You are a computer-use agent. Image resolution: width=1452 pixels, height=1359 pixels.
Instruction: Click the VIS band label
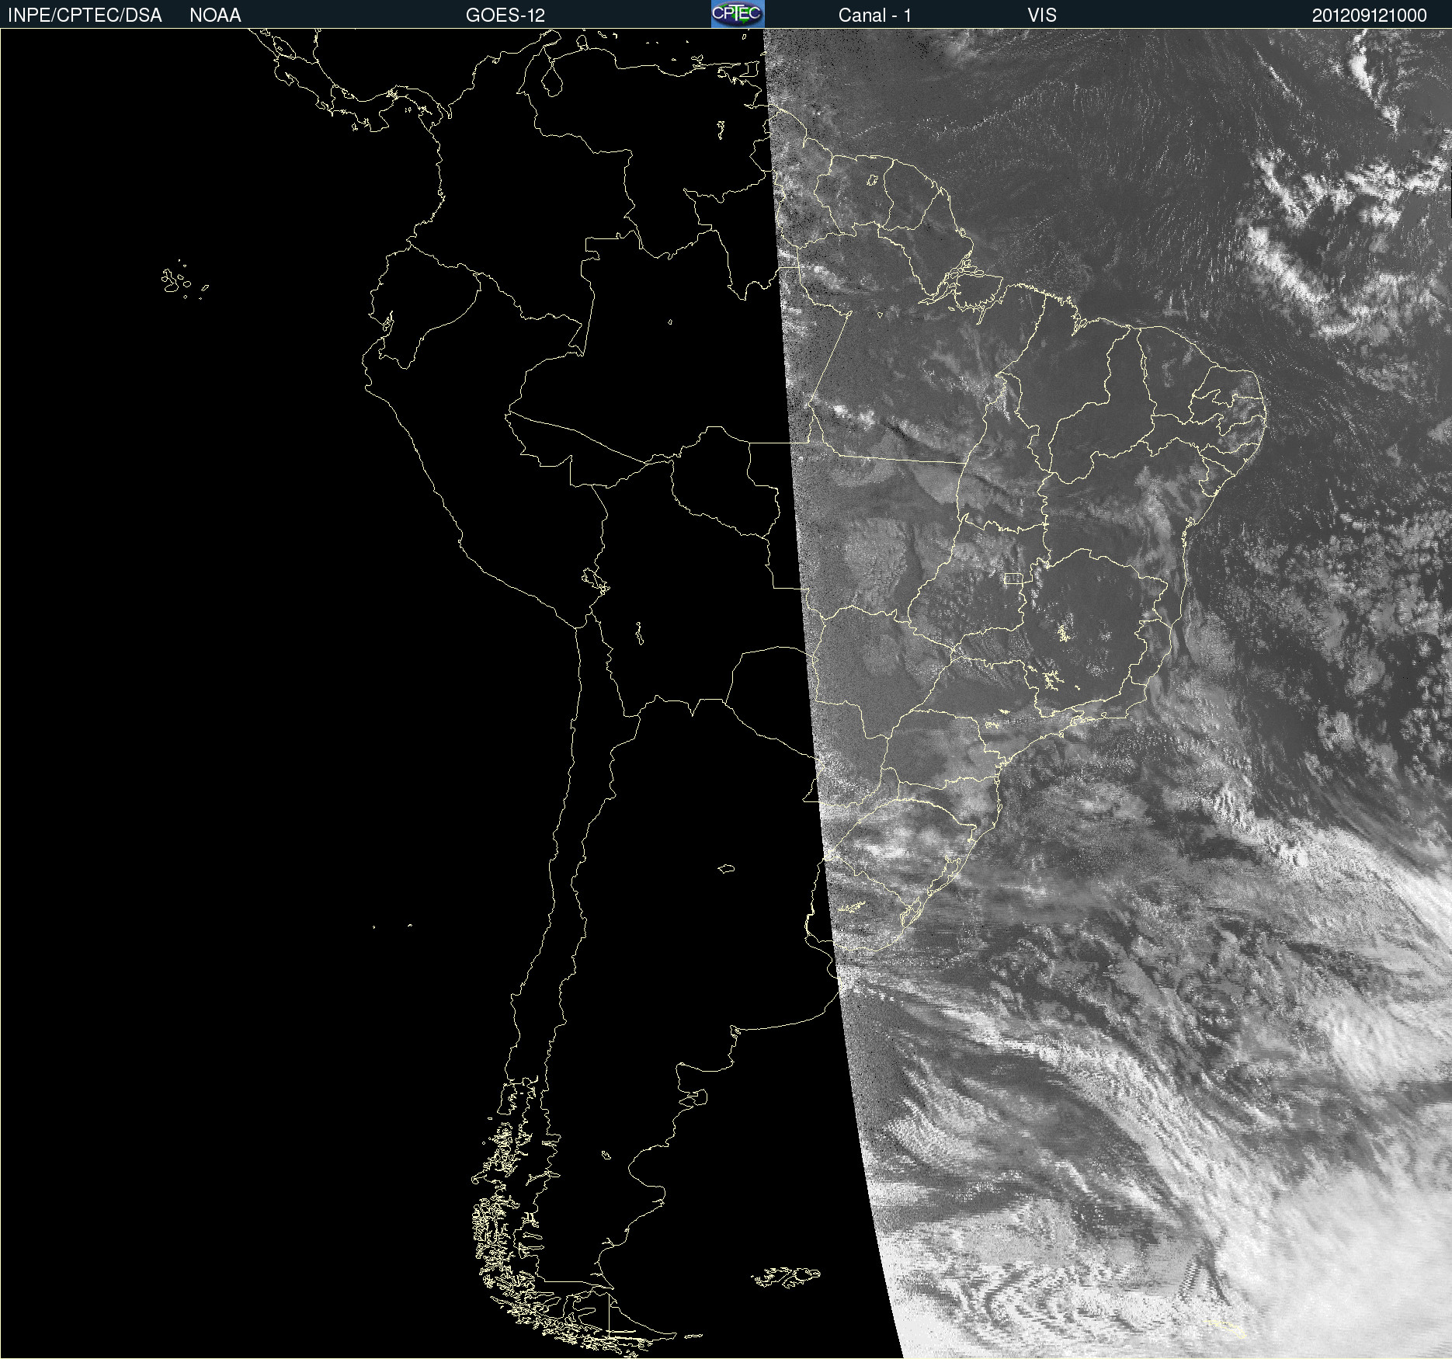pyautogui.click(x=1042, y=15)
